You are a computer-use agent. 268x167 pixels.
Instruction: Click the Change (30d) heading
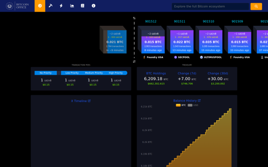click(218, 73)
